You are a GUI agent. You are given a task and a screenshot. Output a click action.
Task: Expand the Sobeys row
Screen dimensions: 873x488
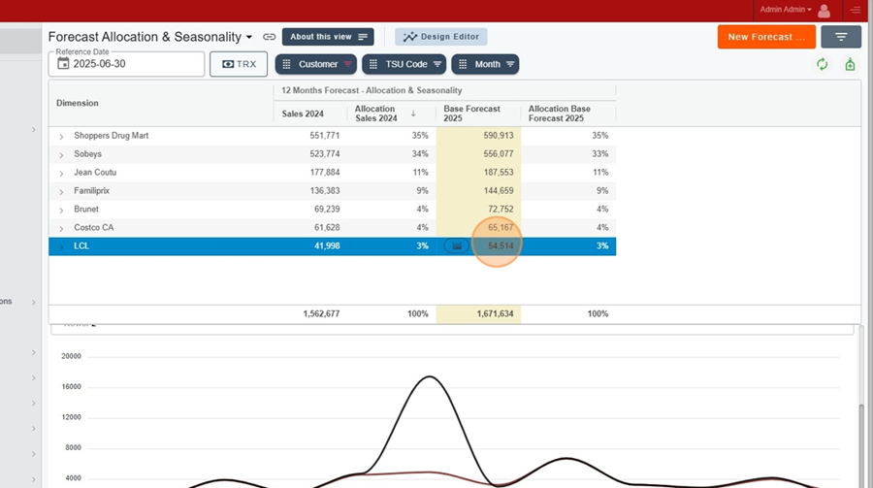coord(61,154)
